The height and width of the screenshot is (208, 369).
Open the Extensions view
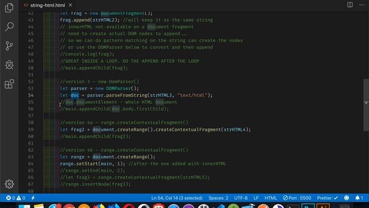(x=9, y=84)
